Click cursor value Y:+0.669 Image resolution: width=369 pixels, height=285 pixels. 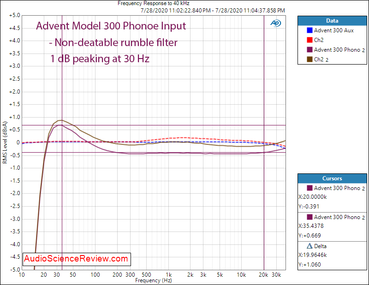coord(309,235)
